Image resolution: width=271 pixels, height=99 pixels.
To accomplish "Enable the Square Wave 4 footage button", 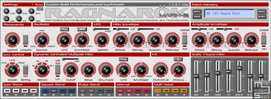I will [x=62, y=90].
